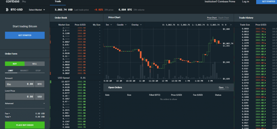Click the Filled (BTC) column header
The image size is (277, 129).
pyautogui.click(x=154, y=95)
